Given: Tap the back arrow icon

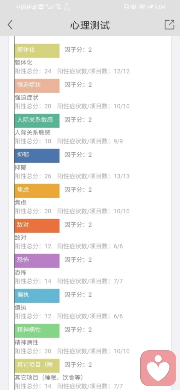Looking at the screenshot, I should 10,25.
